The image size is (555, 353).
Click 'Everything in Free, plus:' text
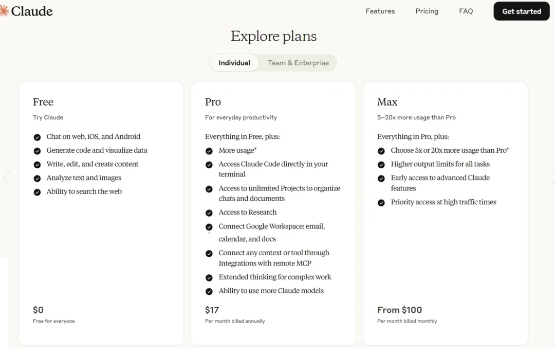pyautogui.click(x=243, y=136)
